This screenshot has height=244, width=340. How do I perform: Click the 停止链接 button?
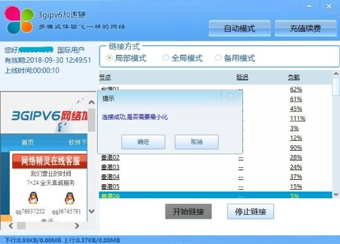(x=250, y=212)
